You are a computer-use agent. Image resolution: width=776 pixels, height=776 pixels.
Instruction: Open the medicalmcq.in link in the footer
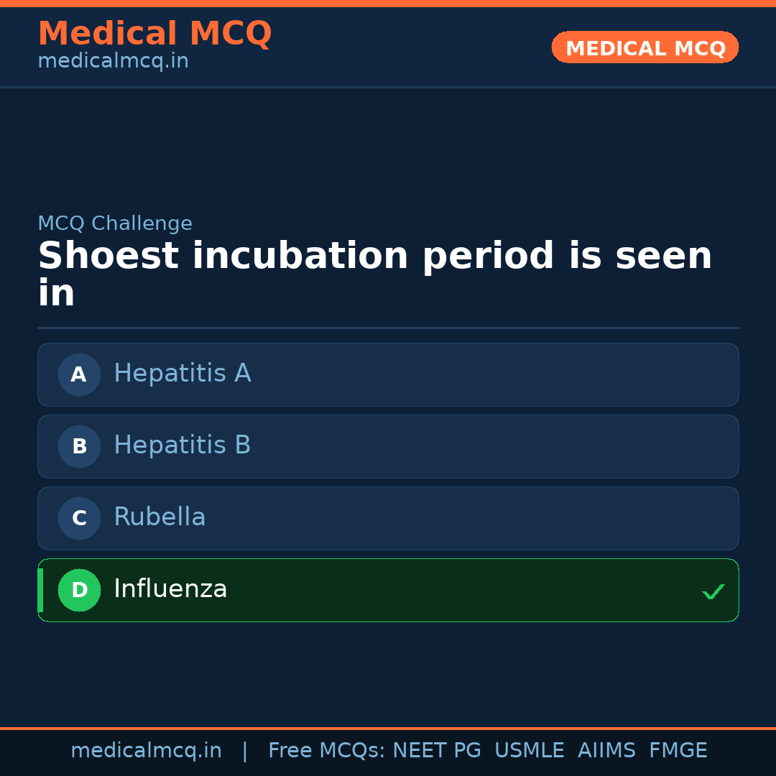[x=146, y=751]
